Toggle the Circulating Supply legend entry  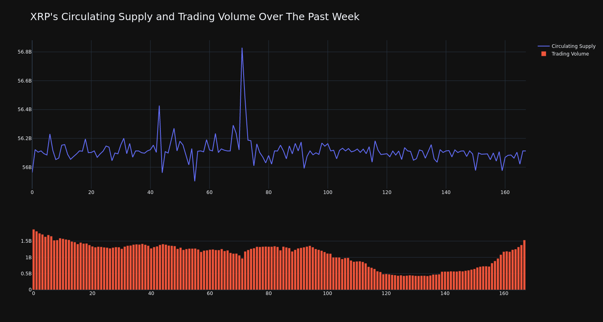pyautogui.click(x=566, y=46)
